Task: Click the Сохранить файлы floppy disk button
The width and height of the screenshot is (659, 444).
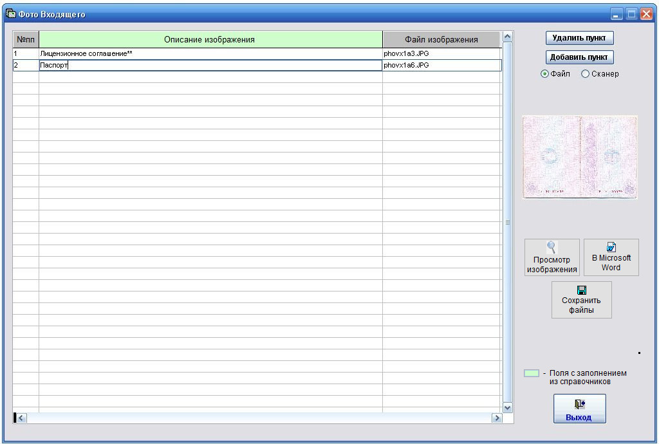Action: click(x=582, y=299)
